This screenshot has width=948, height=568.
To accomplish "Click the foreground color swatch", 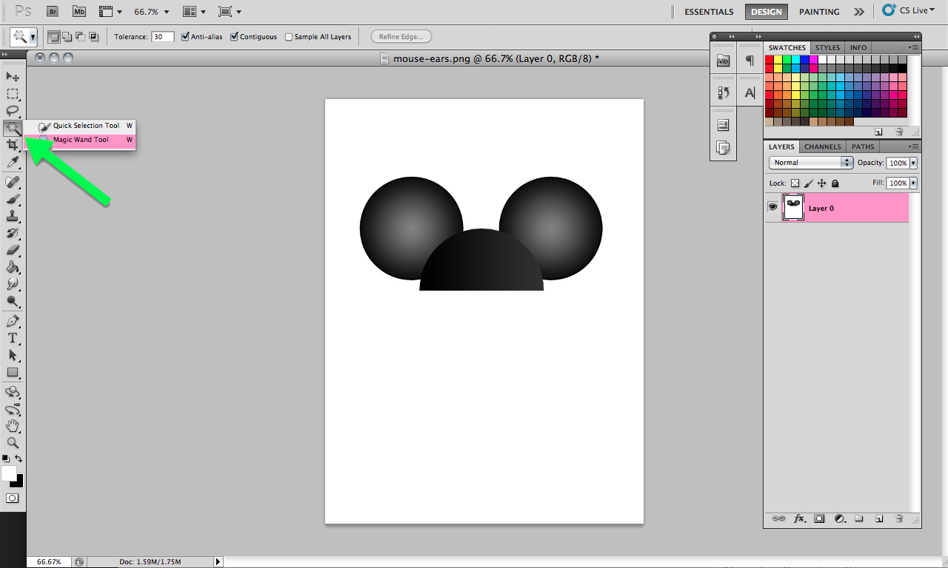I will 8,473.
